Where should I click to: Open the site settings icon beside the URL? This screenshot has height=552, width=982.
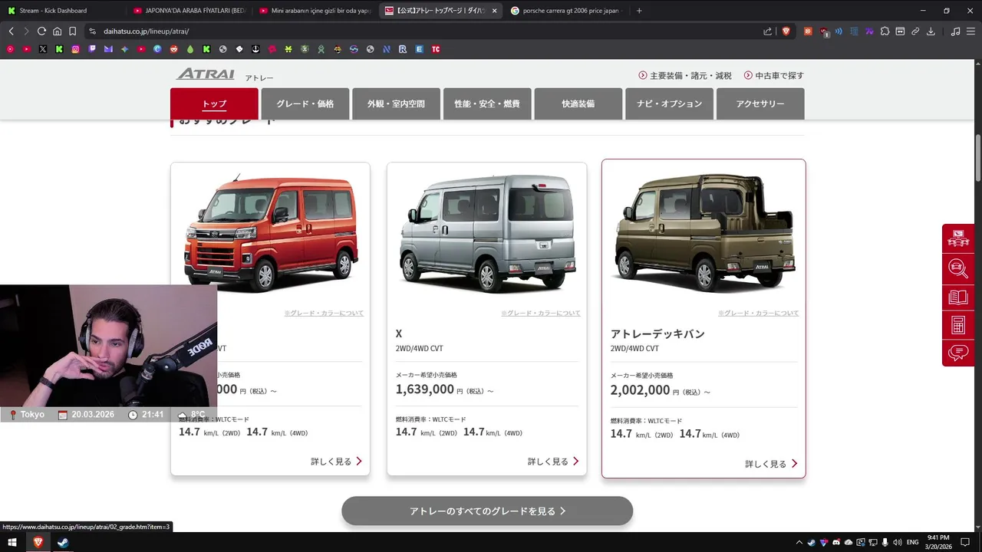pos(92,31)
